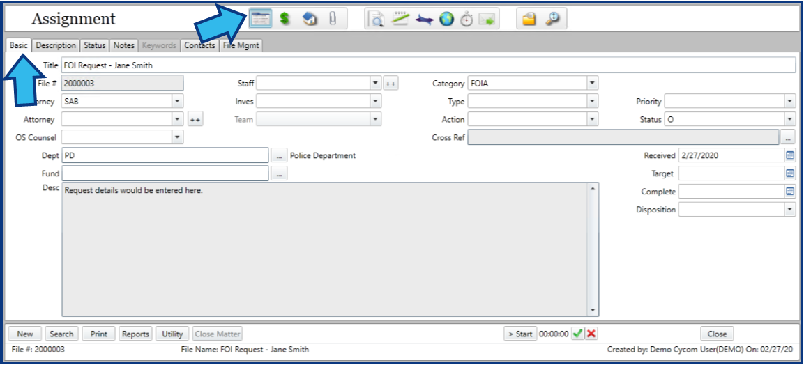Click the description scrollbar up arrow
This screenshot has width=804, height=365.
tap(593, 188)
